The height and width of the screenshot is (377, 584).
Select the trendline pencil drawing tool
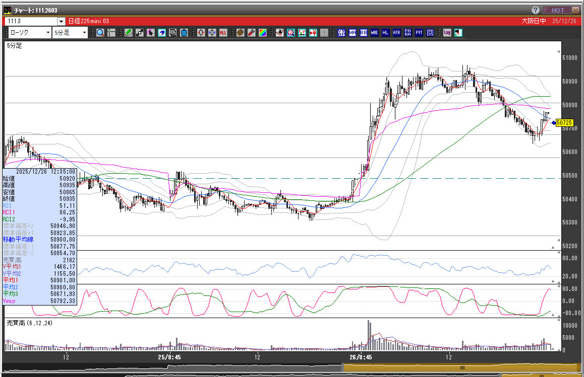[129, 33]
